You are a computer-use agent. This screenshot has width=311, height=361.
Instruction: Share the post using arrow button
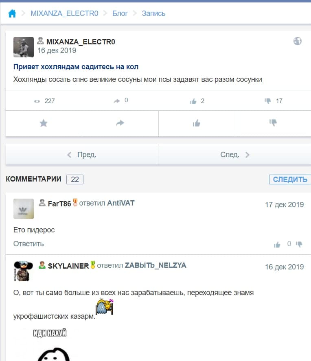pos(120,123)
